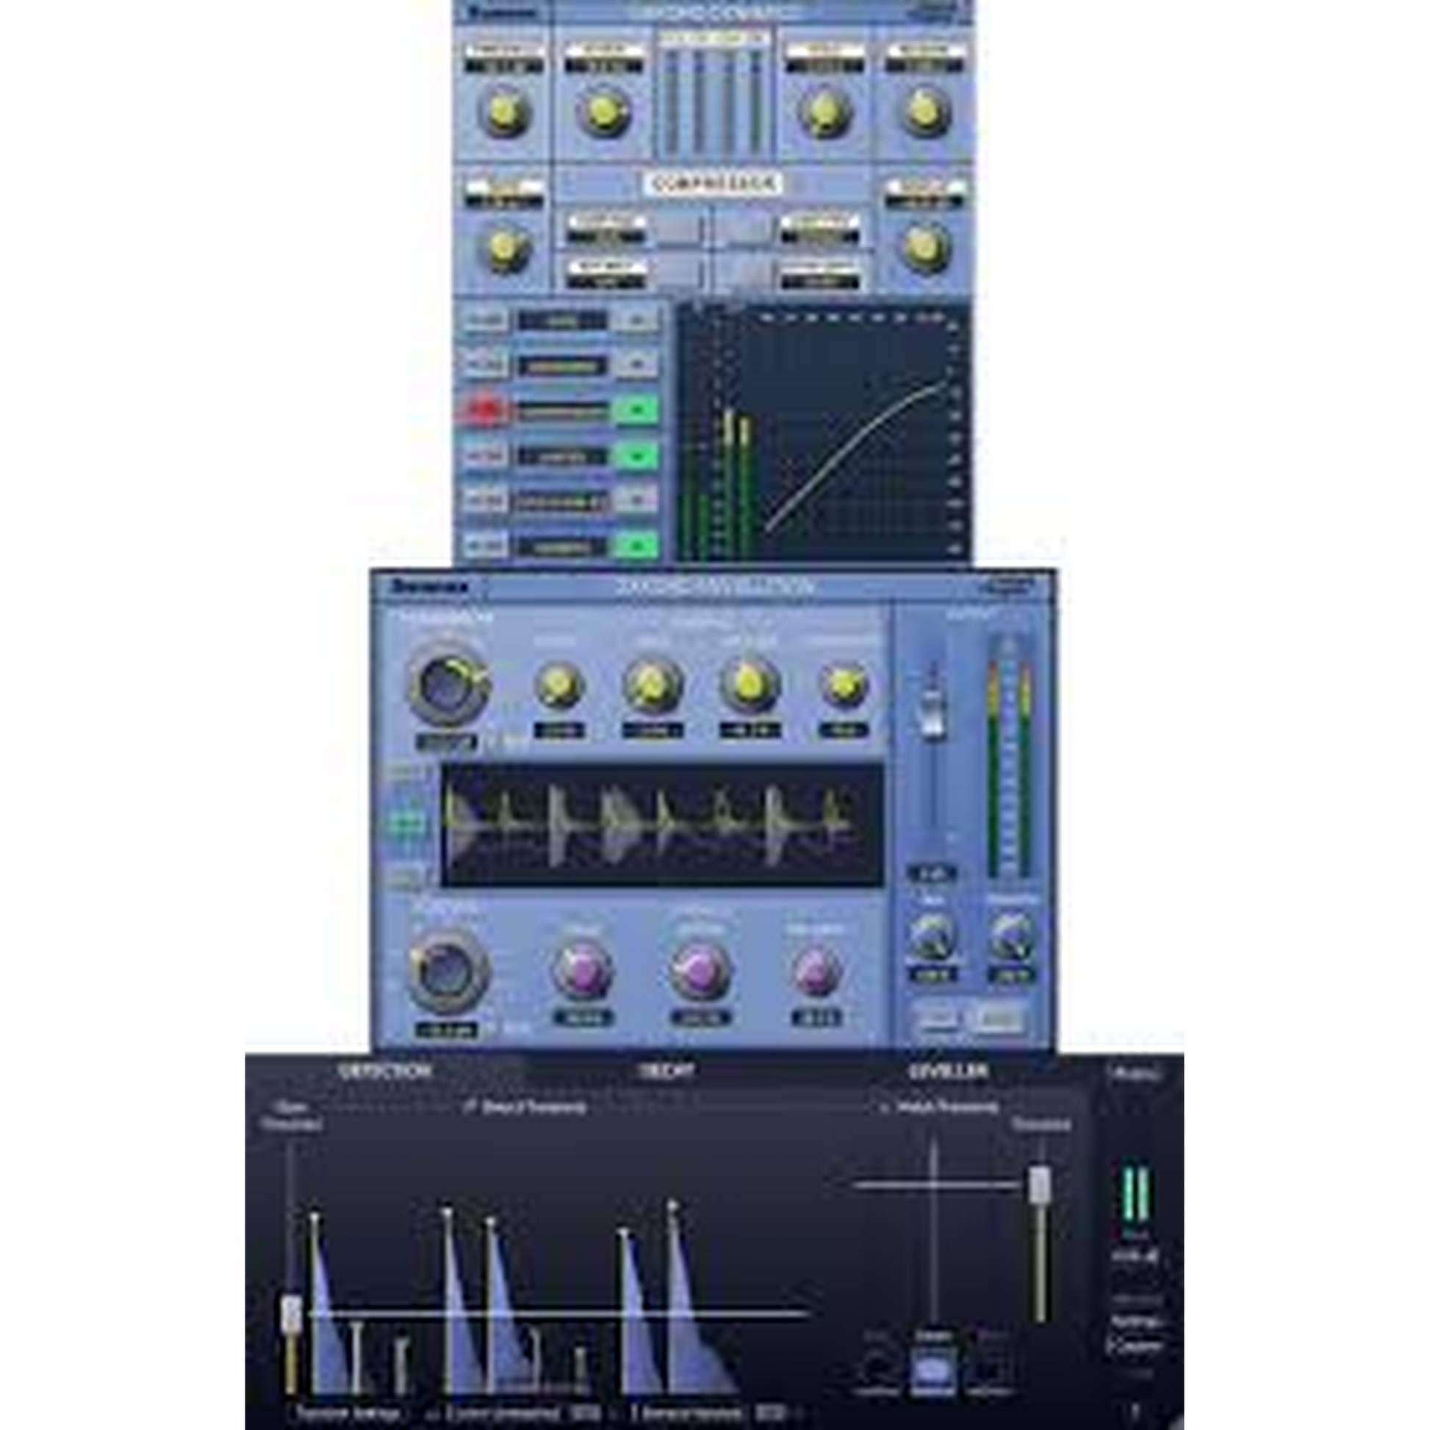Click the Sonnox logo on Oxford Dynamics

503,13
